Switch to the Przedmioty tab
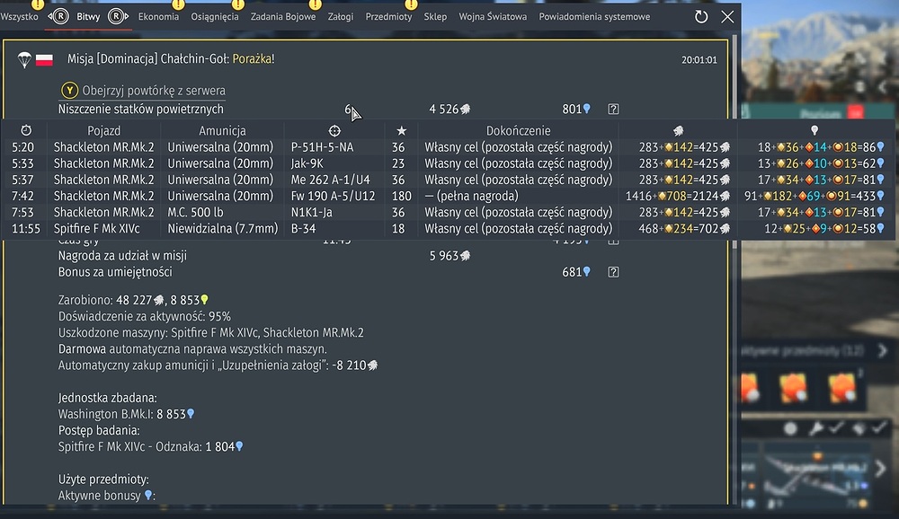This screenshot has height=519, width=899. pyautogui.click(x=388, y=17)
